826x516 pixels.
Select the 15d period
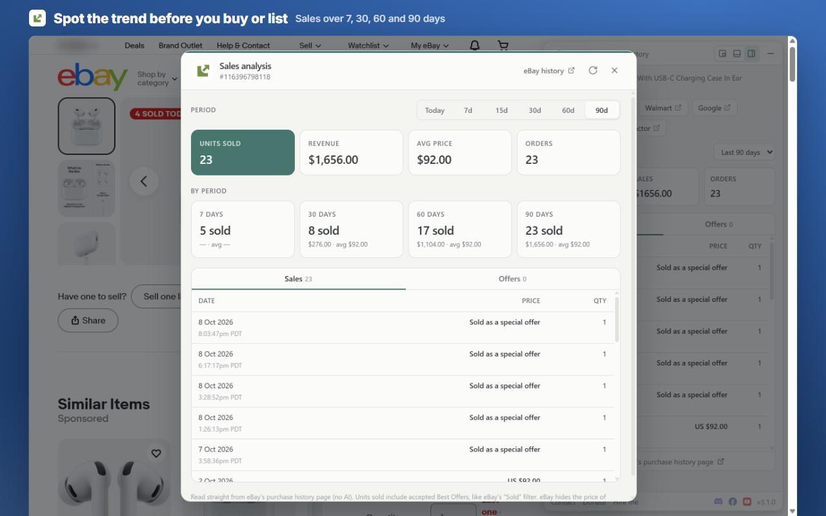click(x=501, y=110)
